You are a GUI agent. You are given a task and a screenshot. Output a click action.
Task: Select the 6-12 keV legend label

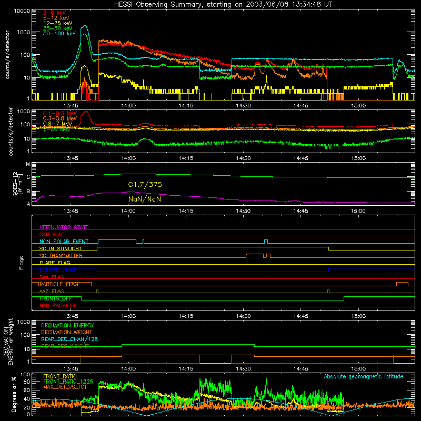pos(56,18)
